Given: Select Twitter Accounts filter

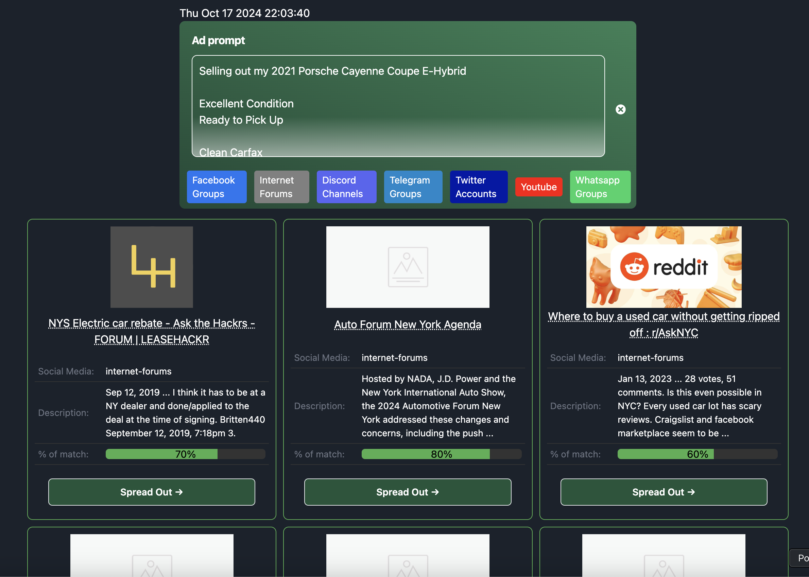Looking at the screenshot, I should (479, 187).
